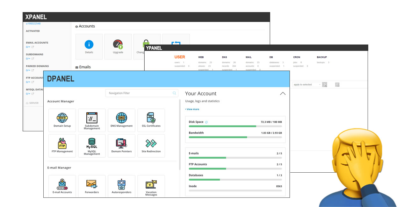Open Vacation Messages in DPANEL

151,186
